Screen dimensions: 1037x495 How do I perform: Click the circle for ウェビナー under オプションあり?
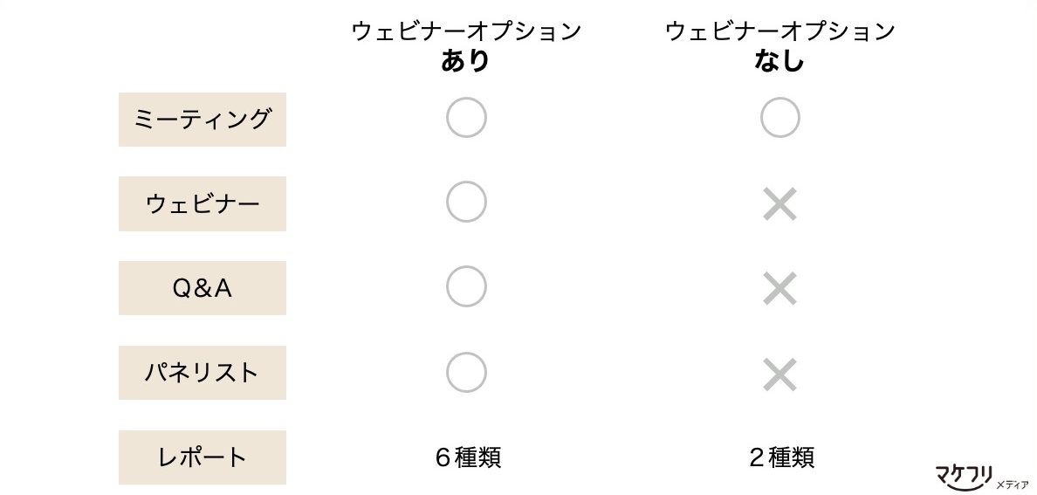pyautogui.click(x=466, y=202)
